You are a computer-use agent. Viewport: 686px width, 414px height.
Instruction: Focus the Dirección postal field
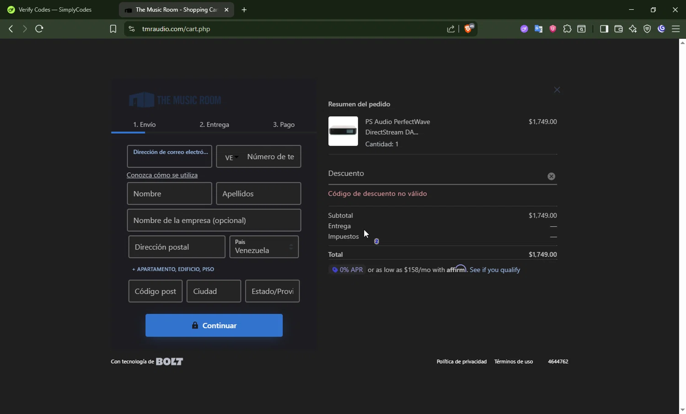coord(177,247)
